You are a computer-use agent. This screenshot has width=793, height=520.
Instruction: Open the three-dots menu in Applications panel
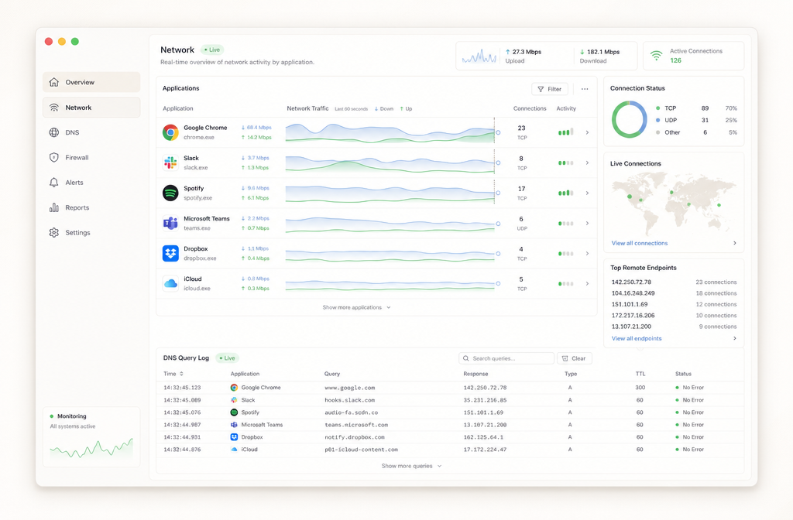pos(585,89)
